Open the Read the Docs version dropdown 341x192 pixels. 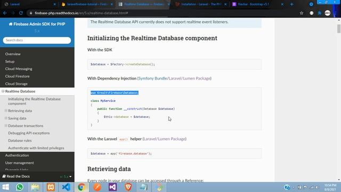point(66,177)
